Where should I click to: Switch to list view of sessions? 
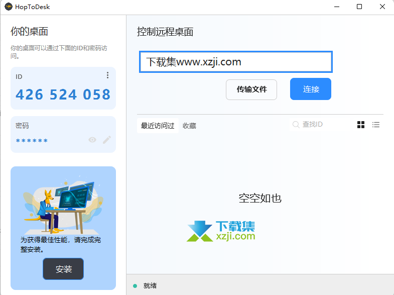(376, 125)
